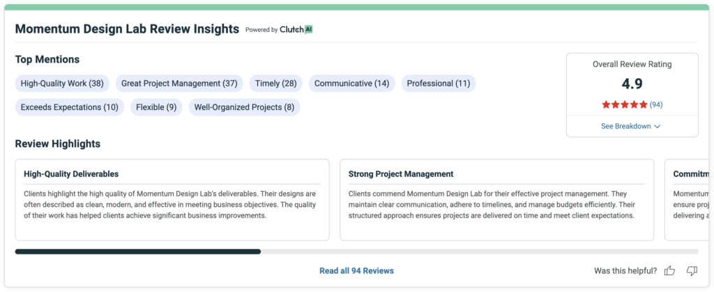714x292 pixels.
Task: Click the 'Was this helpful?' text
Action: (625, 271)
